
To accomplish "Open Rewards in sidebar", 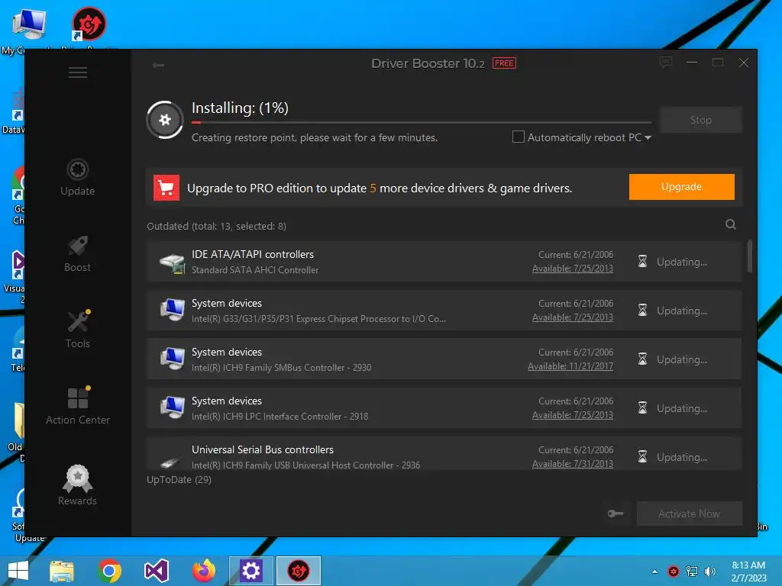I will pyautogui.click(x=77, y=485).
